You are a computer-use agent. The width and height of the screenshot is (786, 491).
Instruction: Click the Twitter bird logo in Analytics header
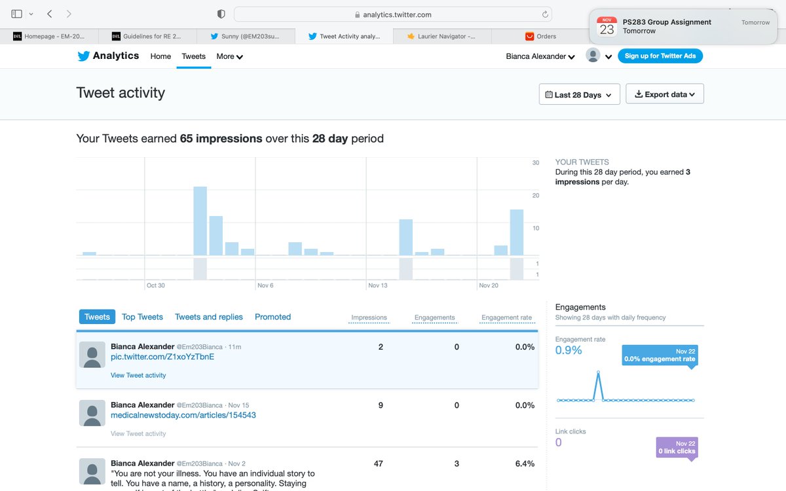click(x=83, y=56)
